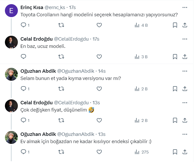Click Erinç Kısa's purple avatar
The image size is (195, 162).
pos(11,11)
